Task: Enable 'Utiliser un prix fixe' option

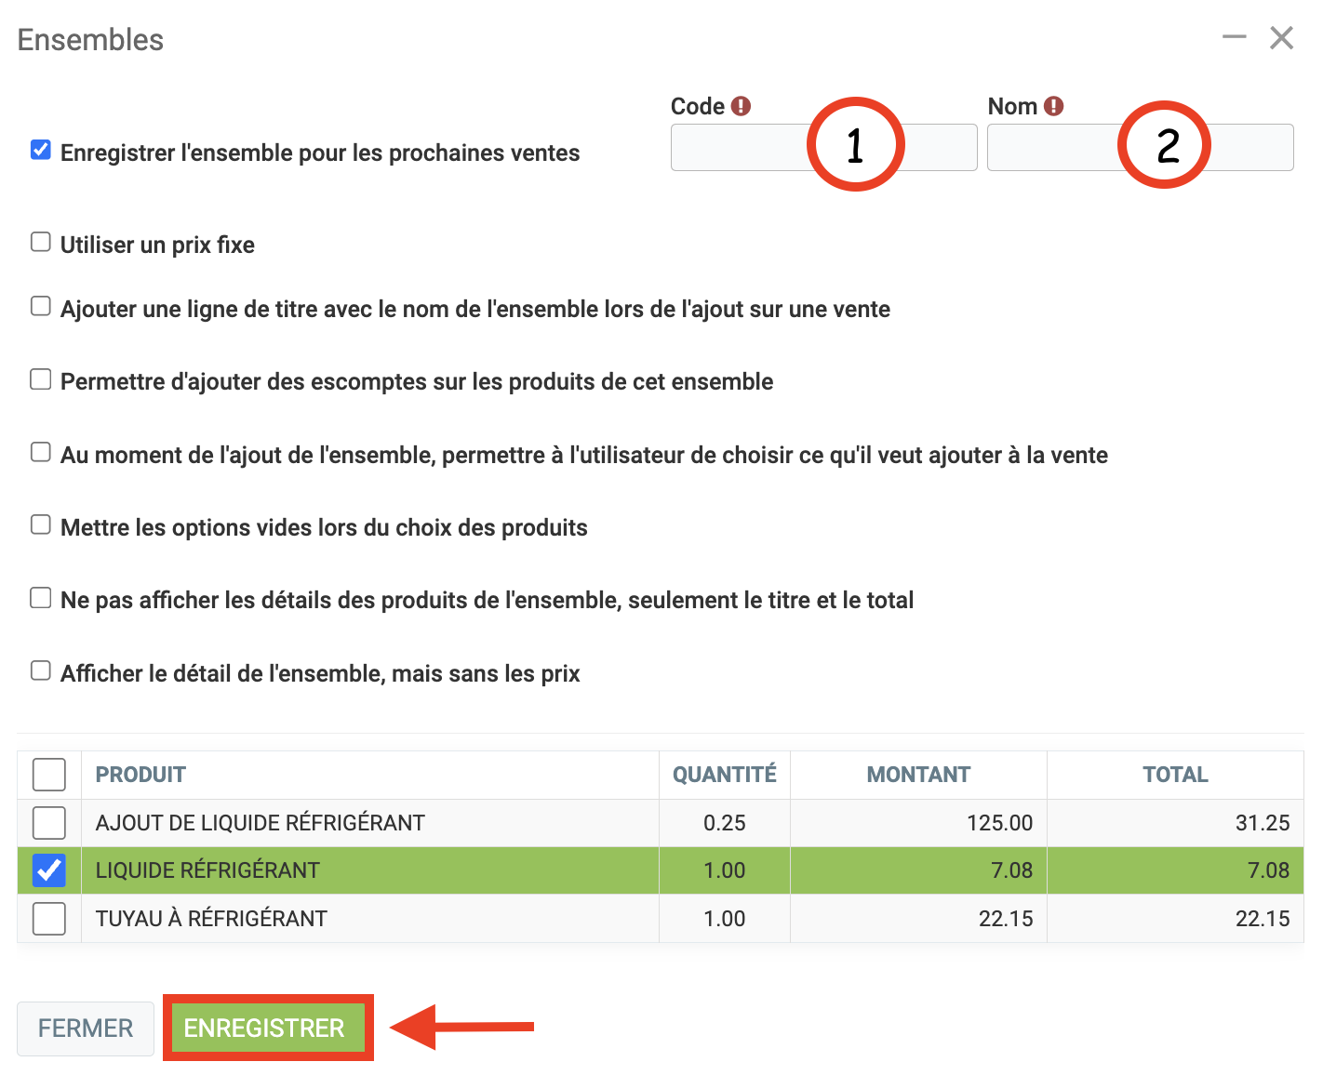Action: 41,242
